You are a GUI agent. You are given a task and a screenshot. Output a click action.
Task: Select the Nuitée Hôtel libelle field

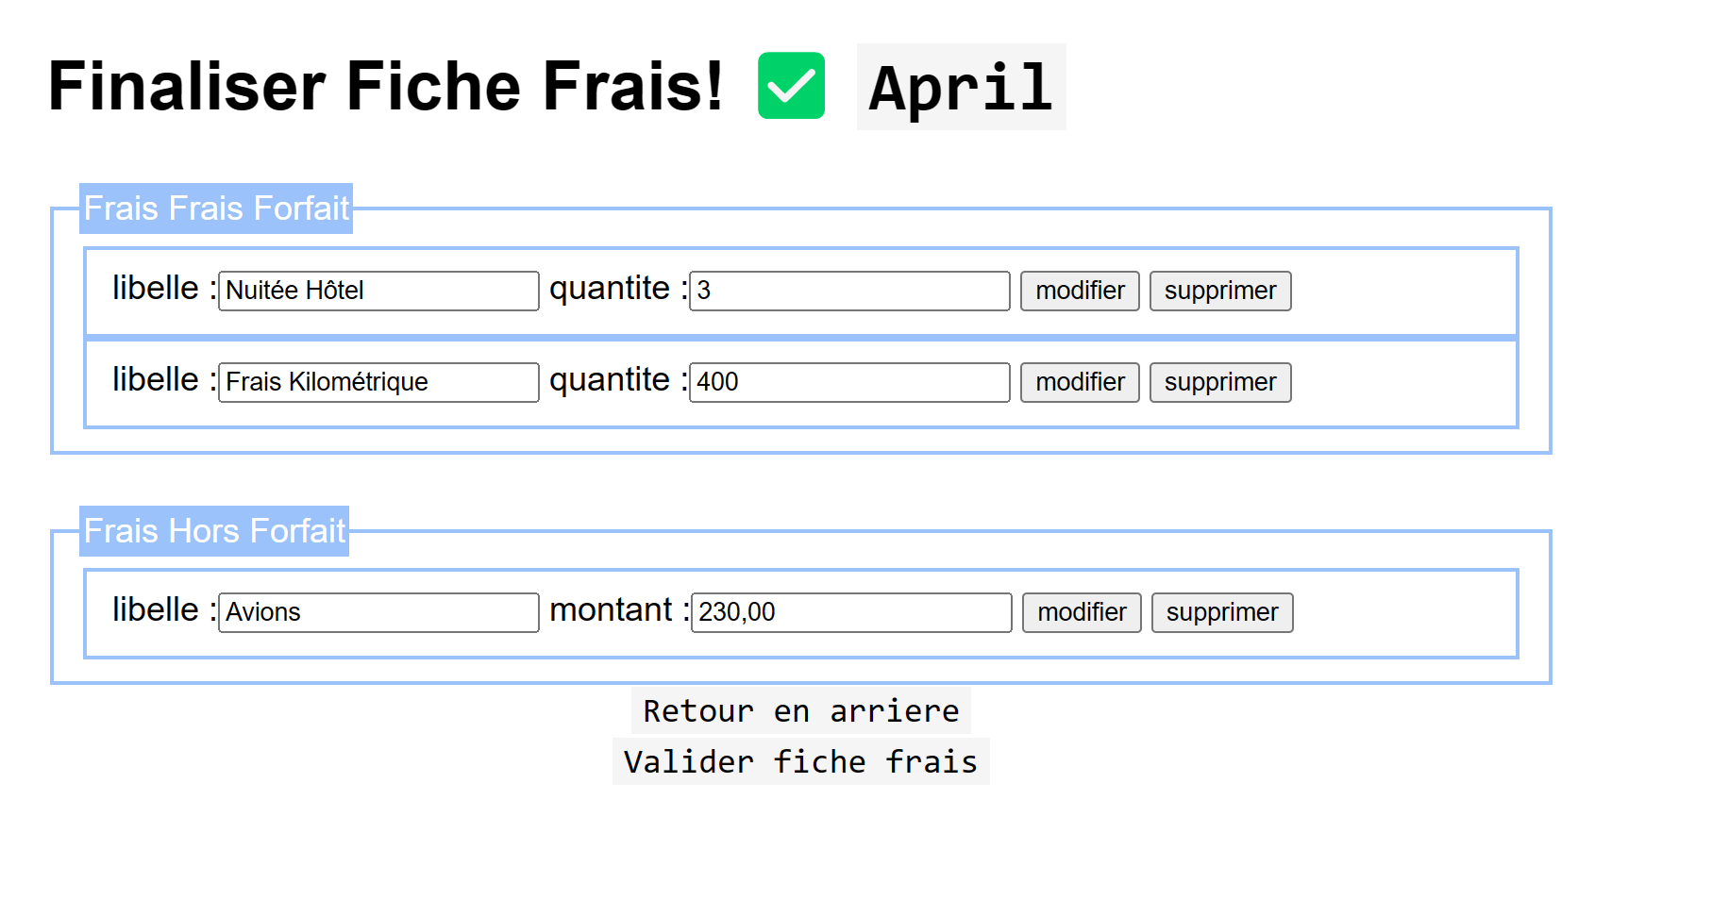378,291
